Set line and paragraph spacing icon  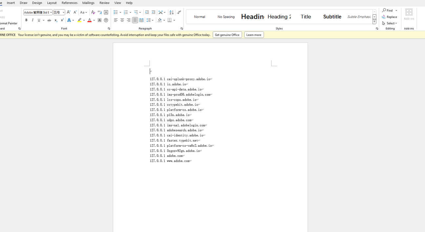click(149, 20)
